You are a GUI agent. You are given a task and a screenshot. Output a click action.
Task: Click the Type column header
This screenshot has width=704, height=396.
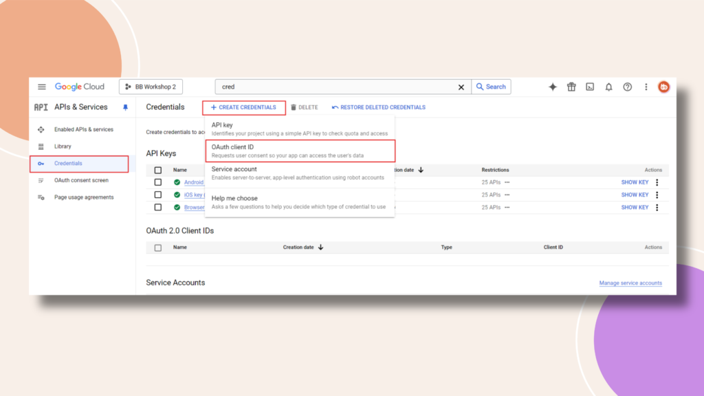coord(446,247)
